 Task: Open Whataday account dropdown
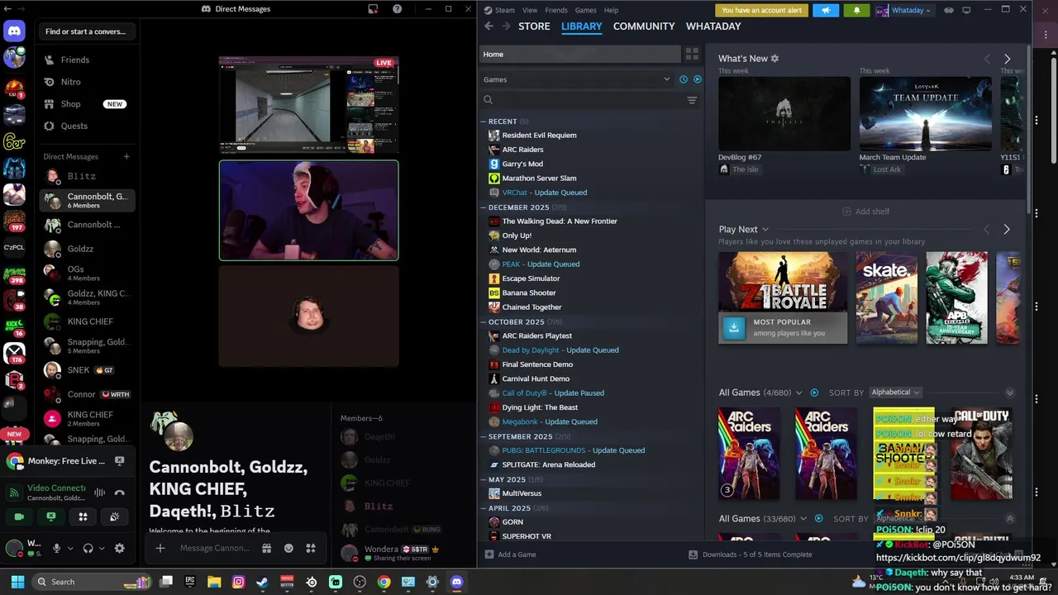[903, 10]
